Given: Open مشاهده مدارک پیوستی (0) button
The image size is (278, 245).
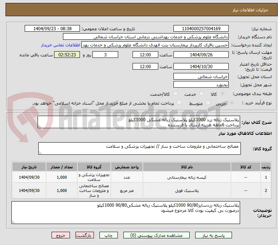Looking at the screenshot, I should 156,235.
